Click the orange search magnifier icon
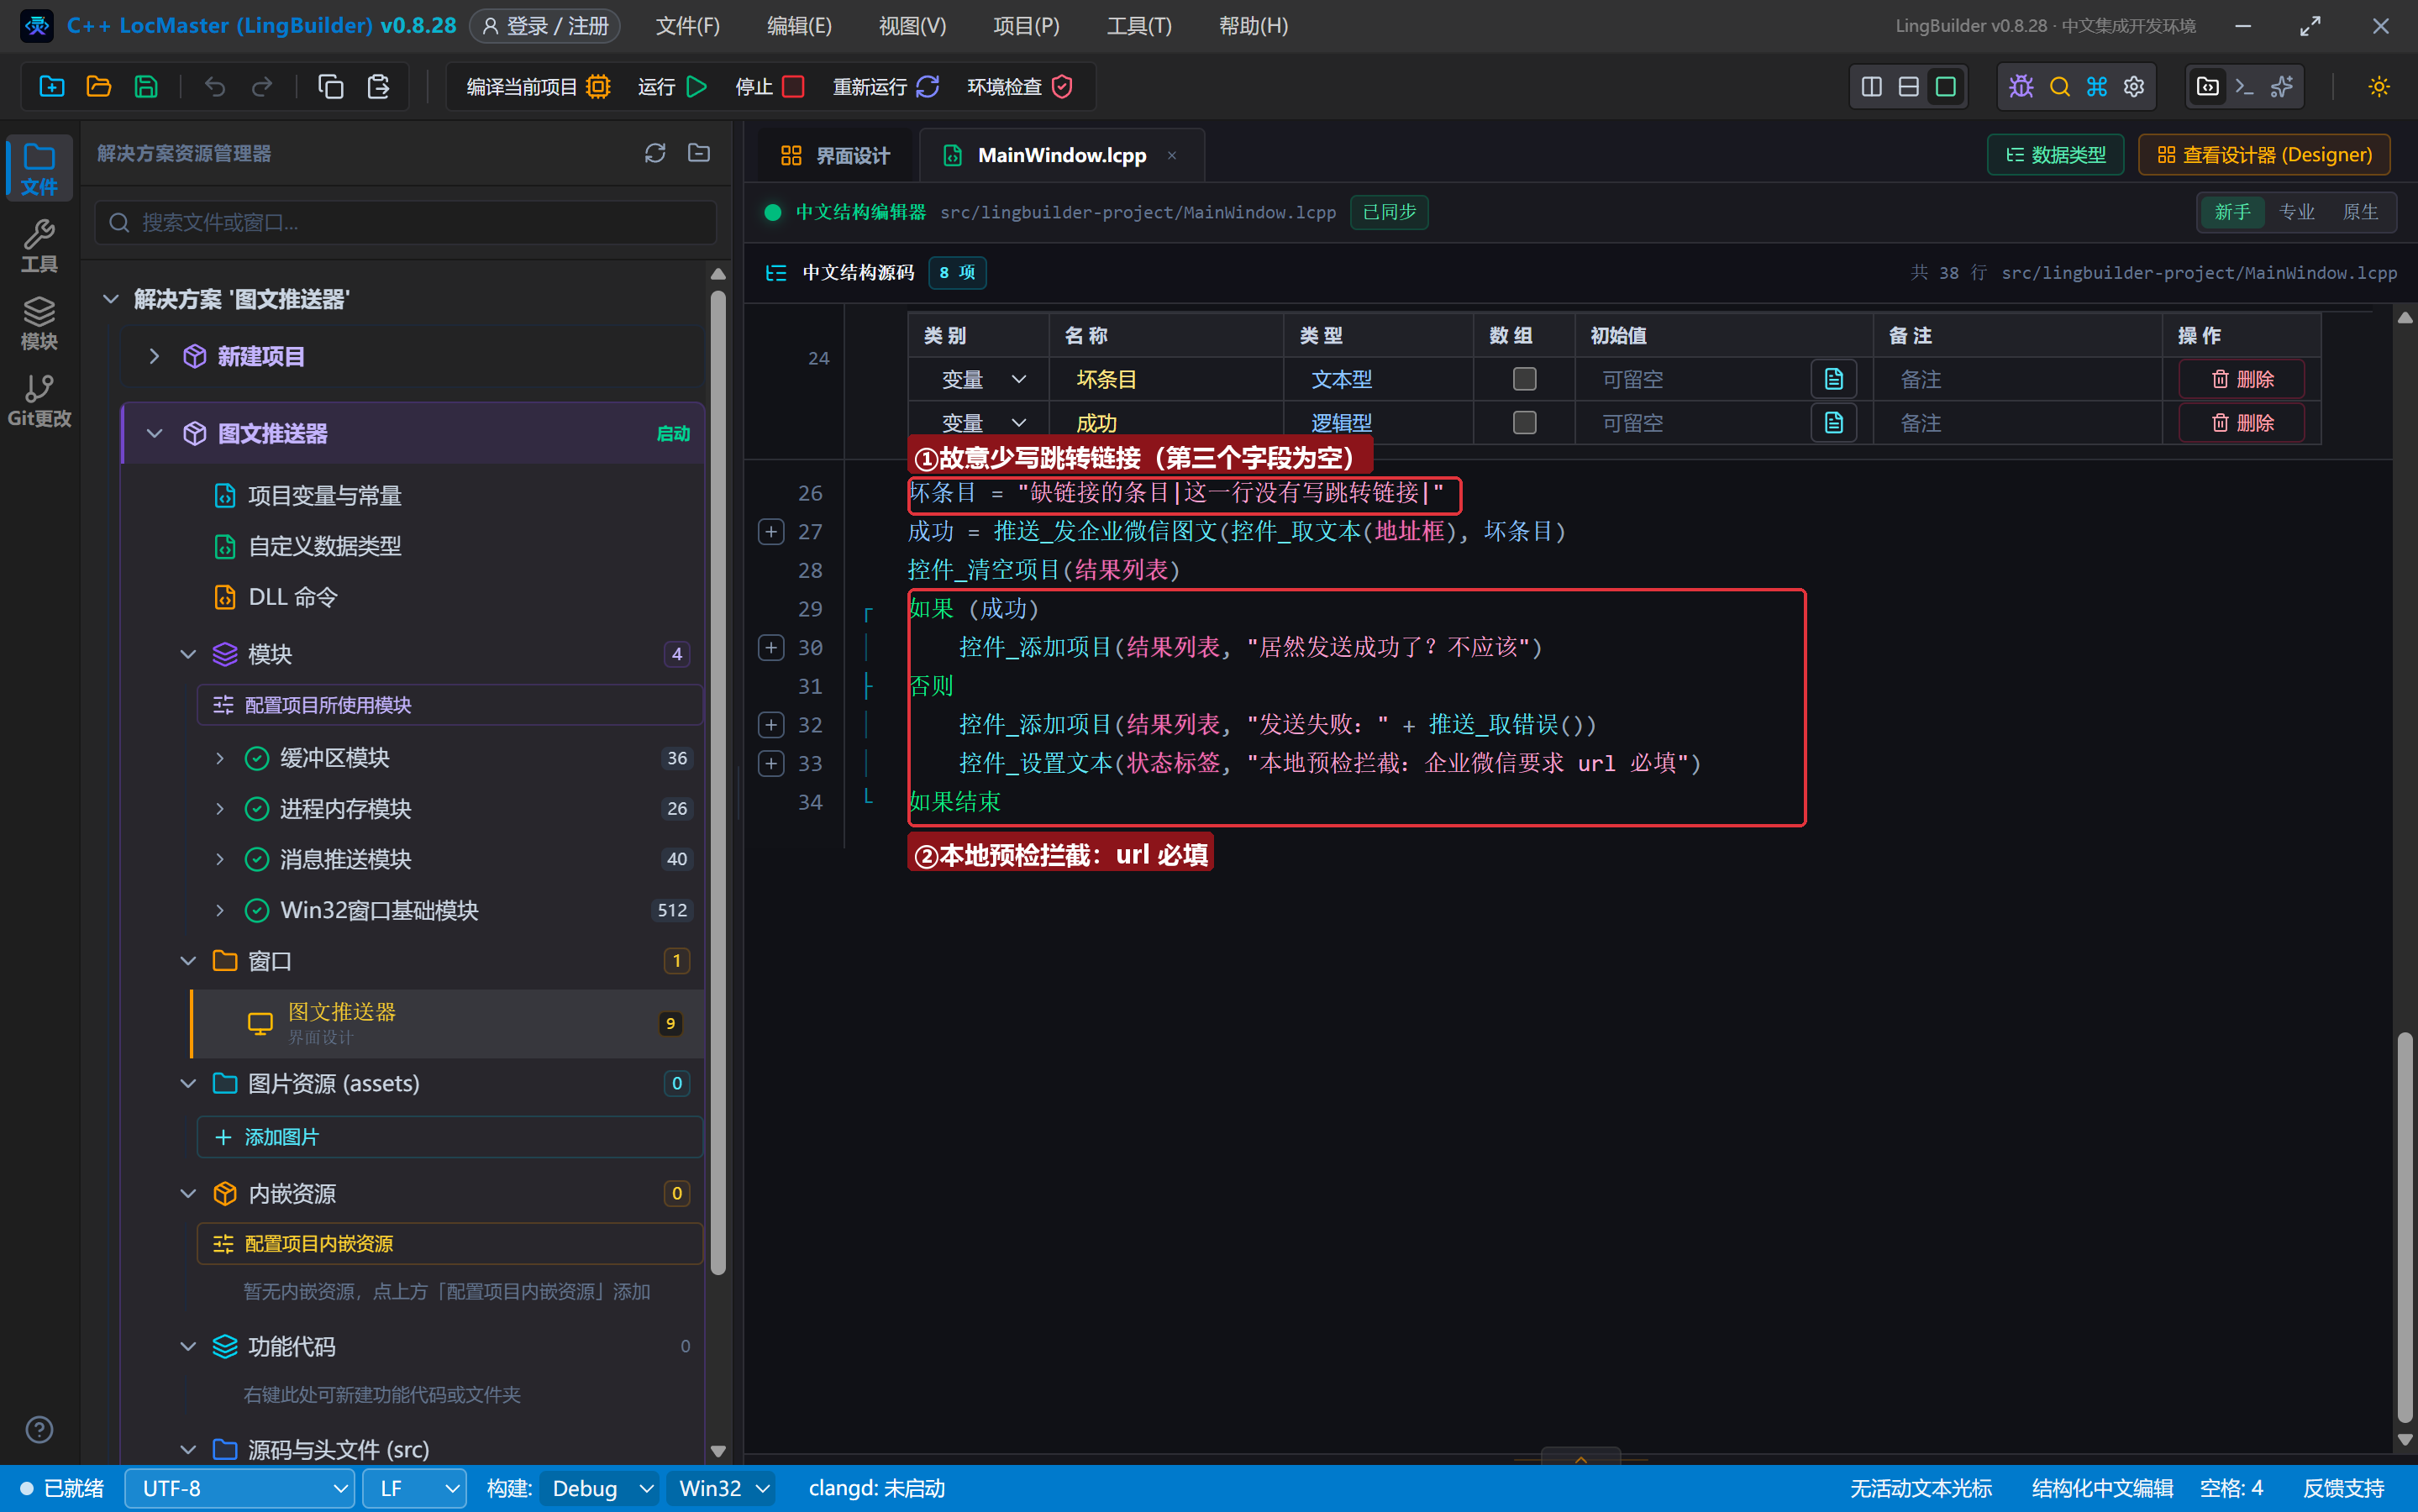The height and width of the screenshot is (1512, 2418). pyautogui.click(x=2059, y=87)
